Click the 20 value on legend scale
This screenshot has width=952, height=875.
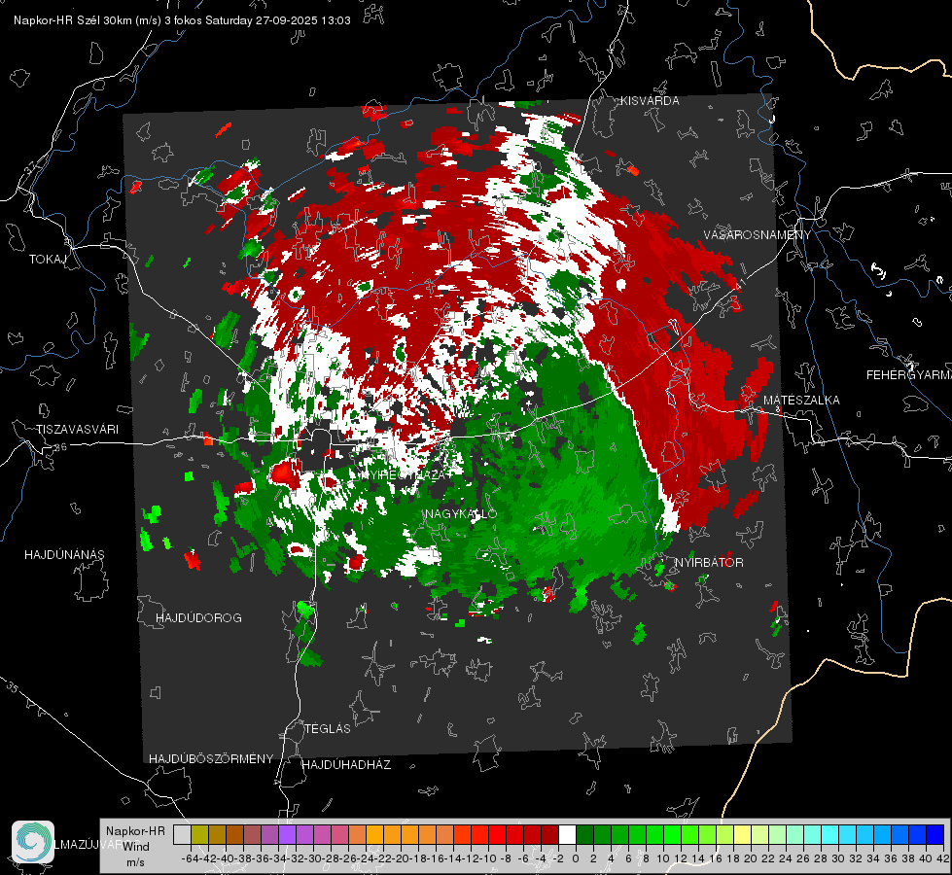coord(751,858)
